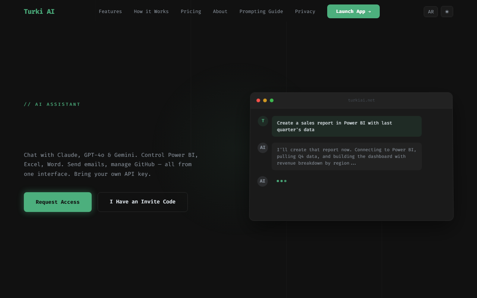
Task: Toggle light mode with the sun icon
Action: (x=447, y=12)
